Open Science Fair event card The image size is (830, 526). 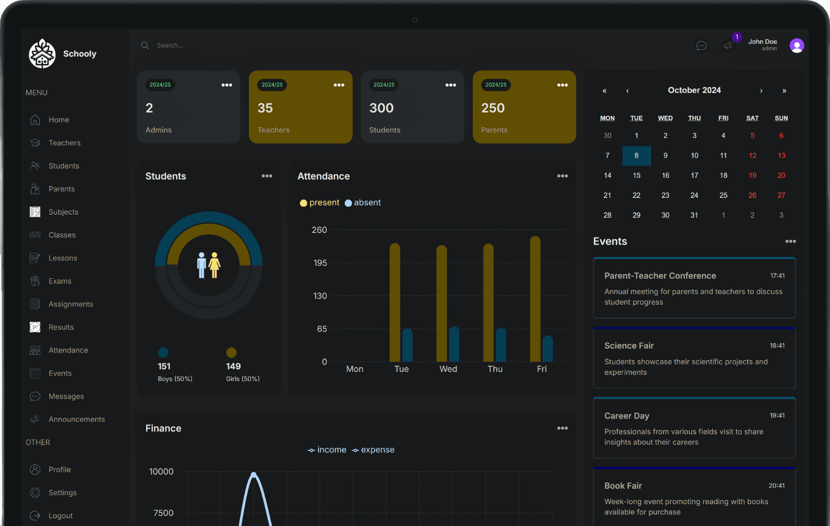[694, 358]
